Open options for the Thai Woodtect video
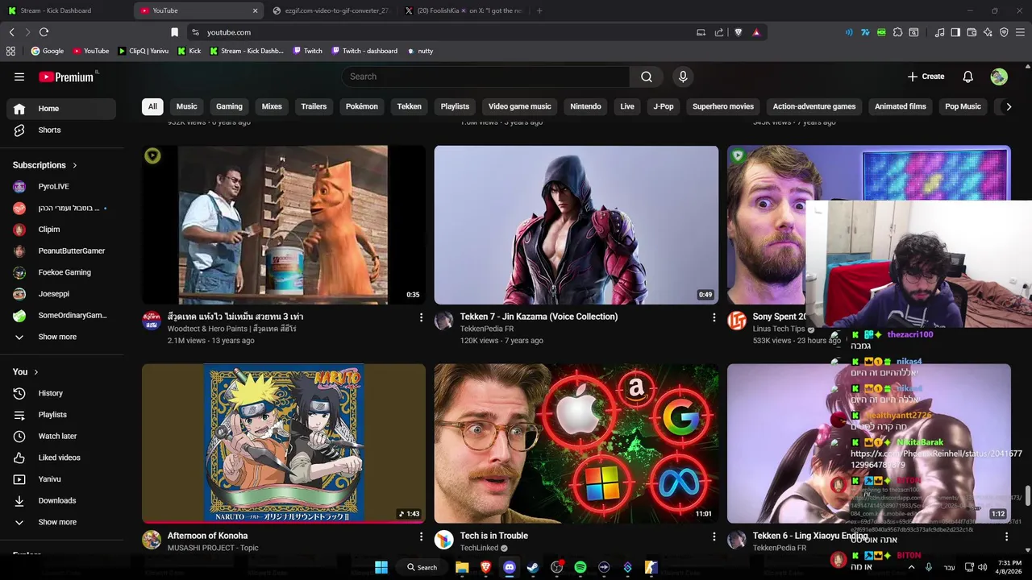This screenshot has height=580, width=1032. coord(421,317)
